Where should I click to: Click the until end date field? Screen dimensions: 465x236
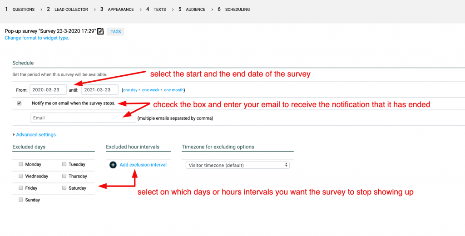coord(100,90)
